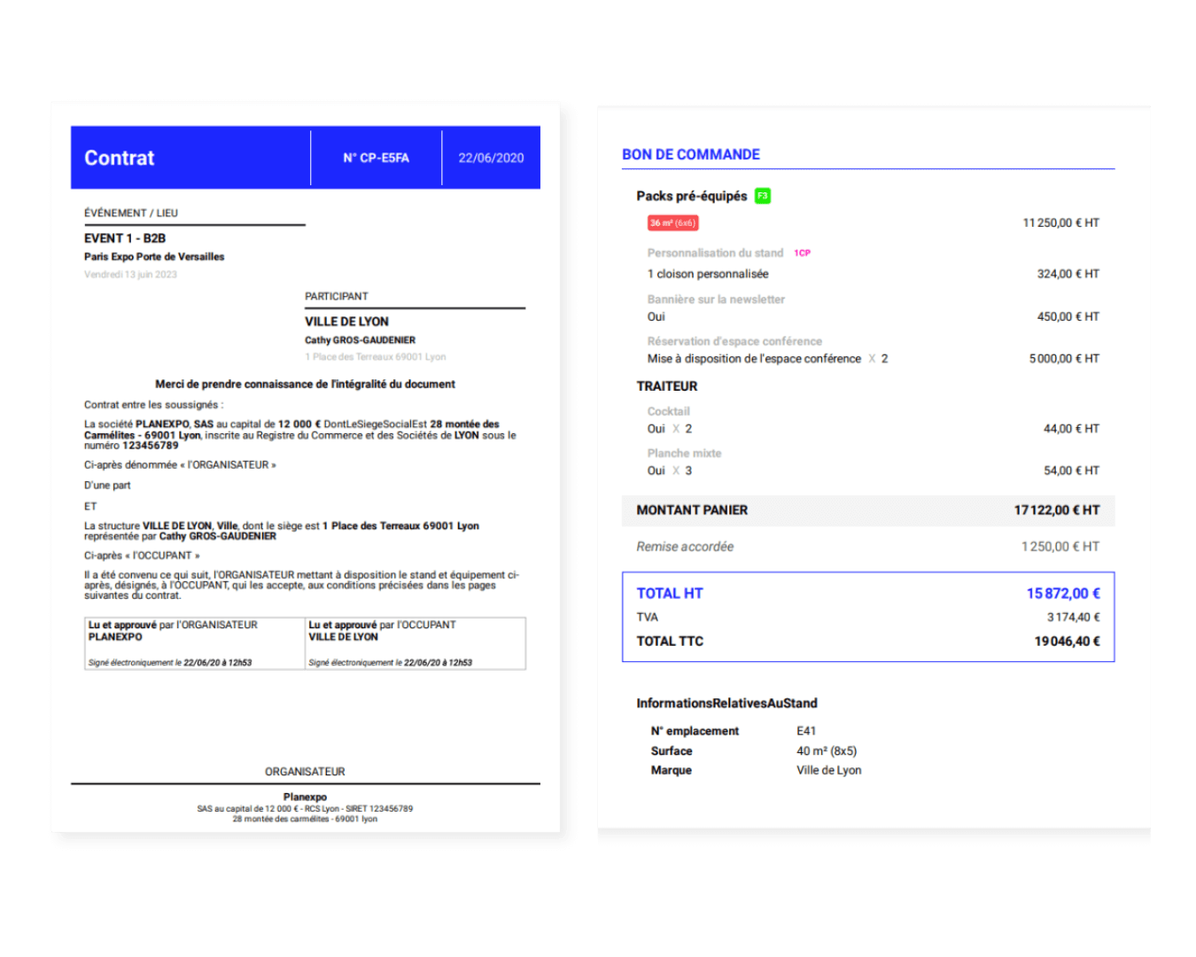Click the Réservation d'espace conférence label
The image size is (1196, 957).
pyautogui.click(x=734, y=341)
